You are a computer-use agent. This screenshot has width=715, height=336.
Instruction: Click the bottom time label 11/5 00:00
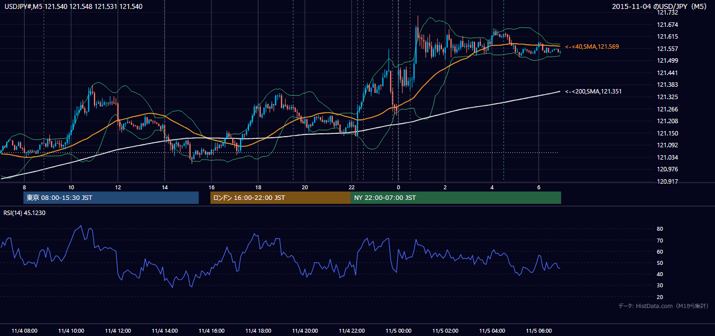point(398,331)
